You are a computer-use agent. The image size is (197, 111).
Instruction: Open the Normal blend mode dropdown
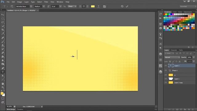(172, 57)
